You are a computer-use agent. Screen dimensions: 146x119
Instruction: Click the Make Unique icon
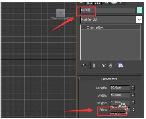click(x=104, y=66)
